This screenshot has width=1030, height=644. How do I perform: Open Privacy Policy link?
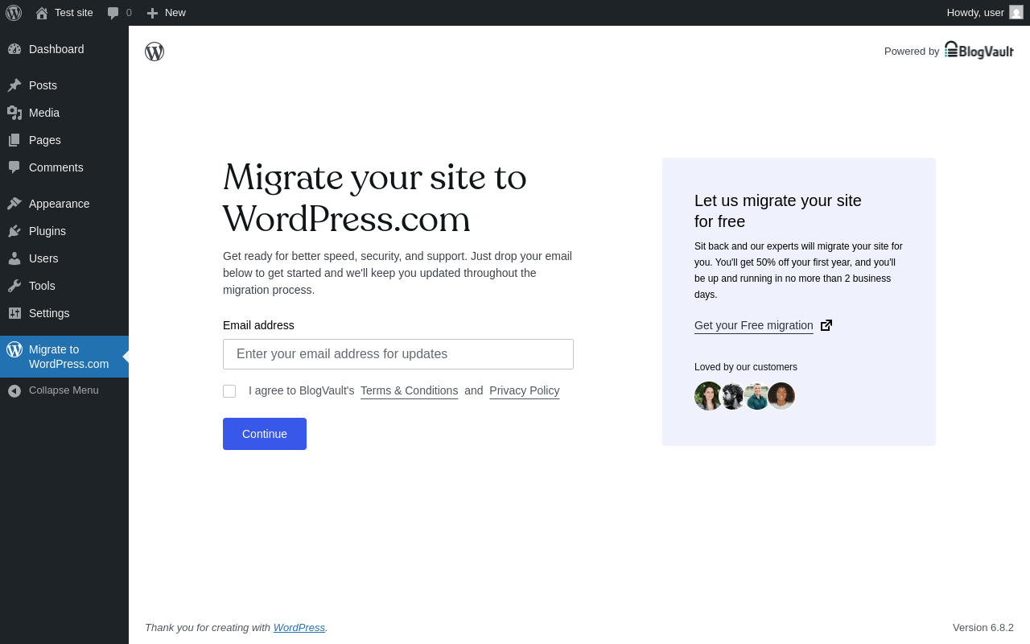coord(524,390)
